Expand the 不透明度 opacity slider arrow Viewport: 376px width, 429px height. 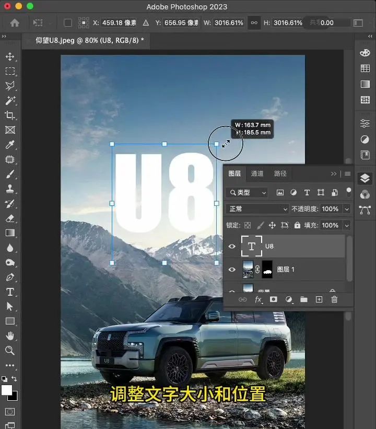(347, 209)
